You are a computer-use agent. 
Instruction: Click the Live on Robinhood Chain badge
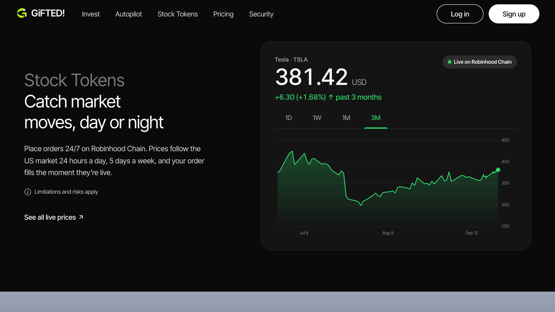[x=480, y=62]
